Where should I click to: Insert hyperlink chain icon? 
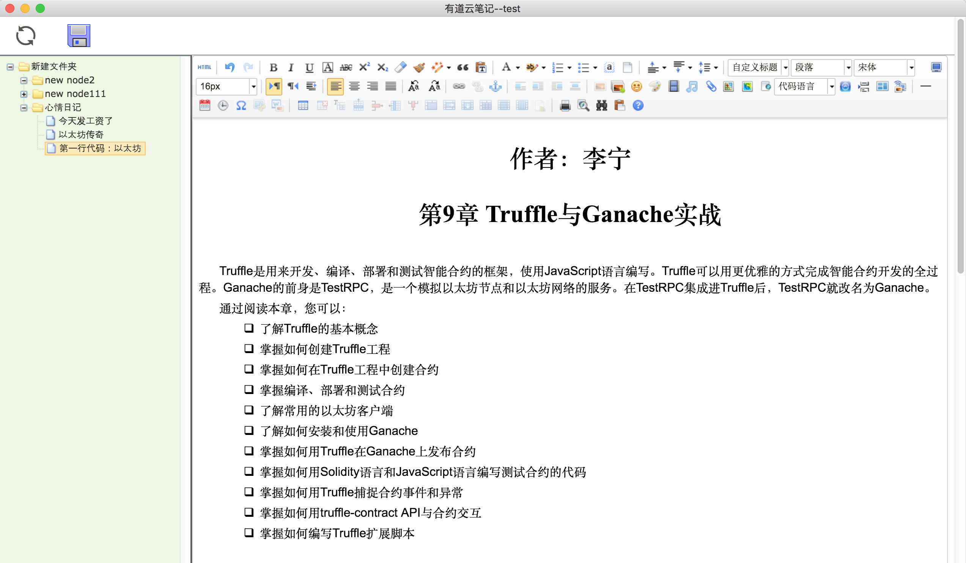tap(459, 86)
